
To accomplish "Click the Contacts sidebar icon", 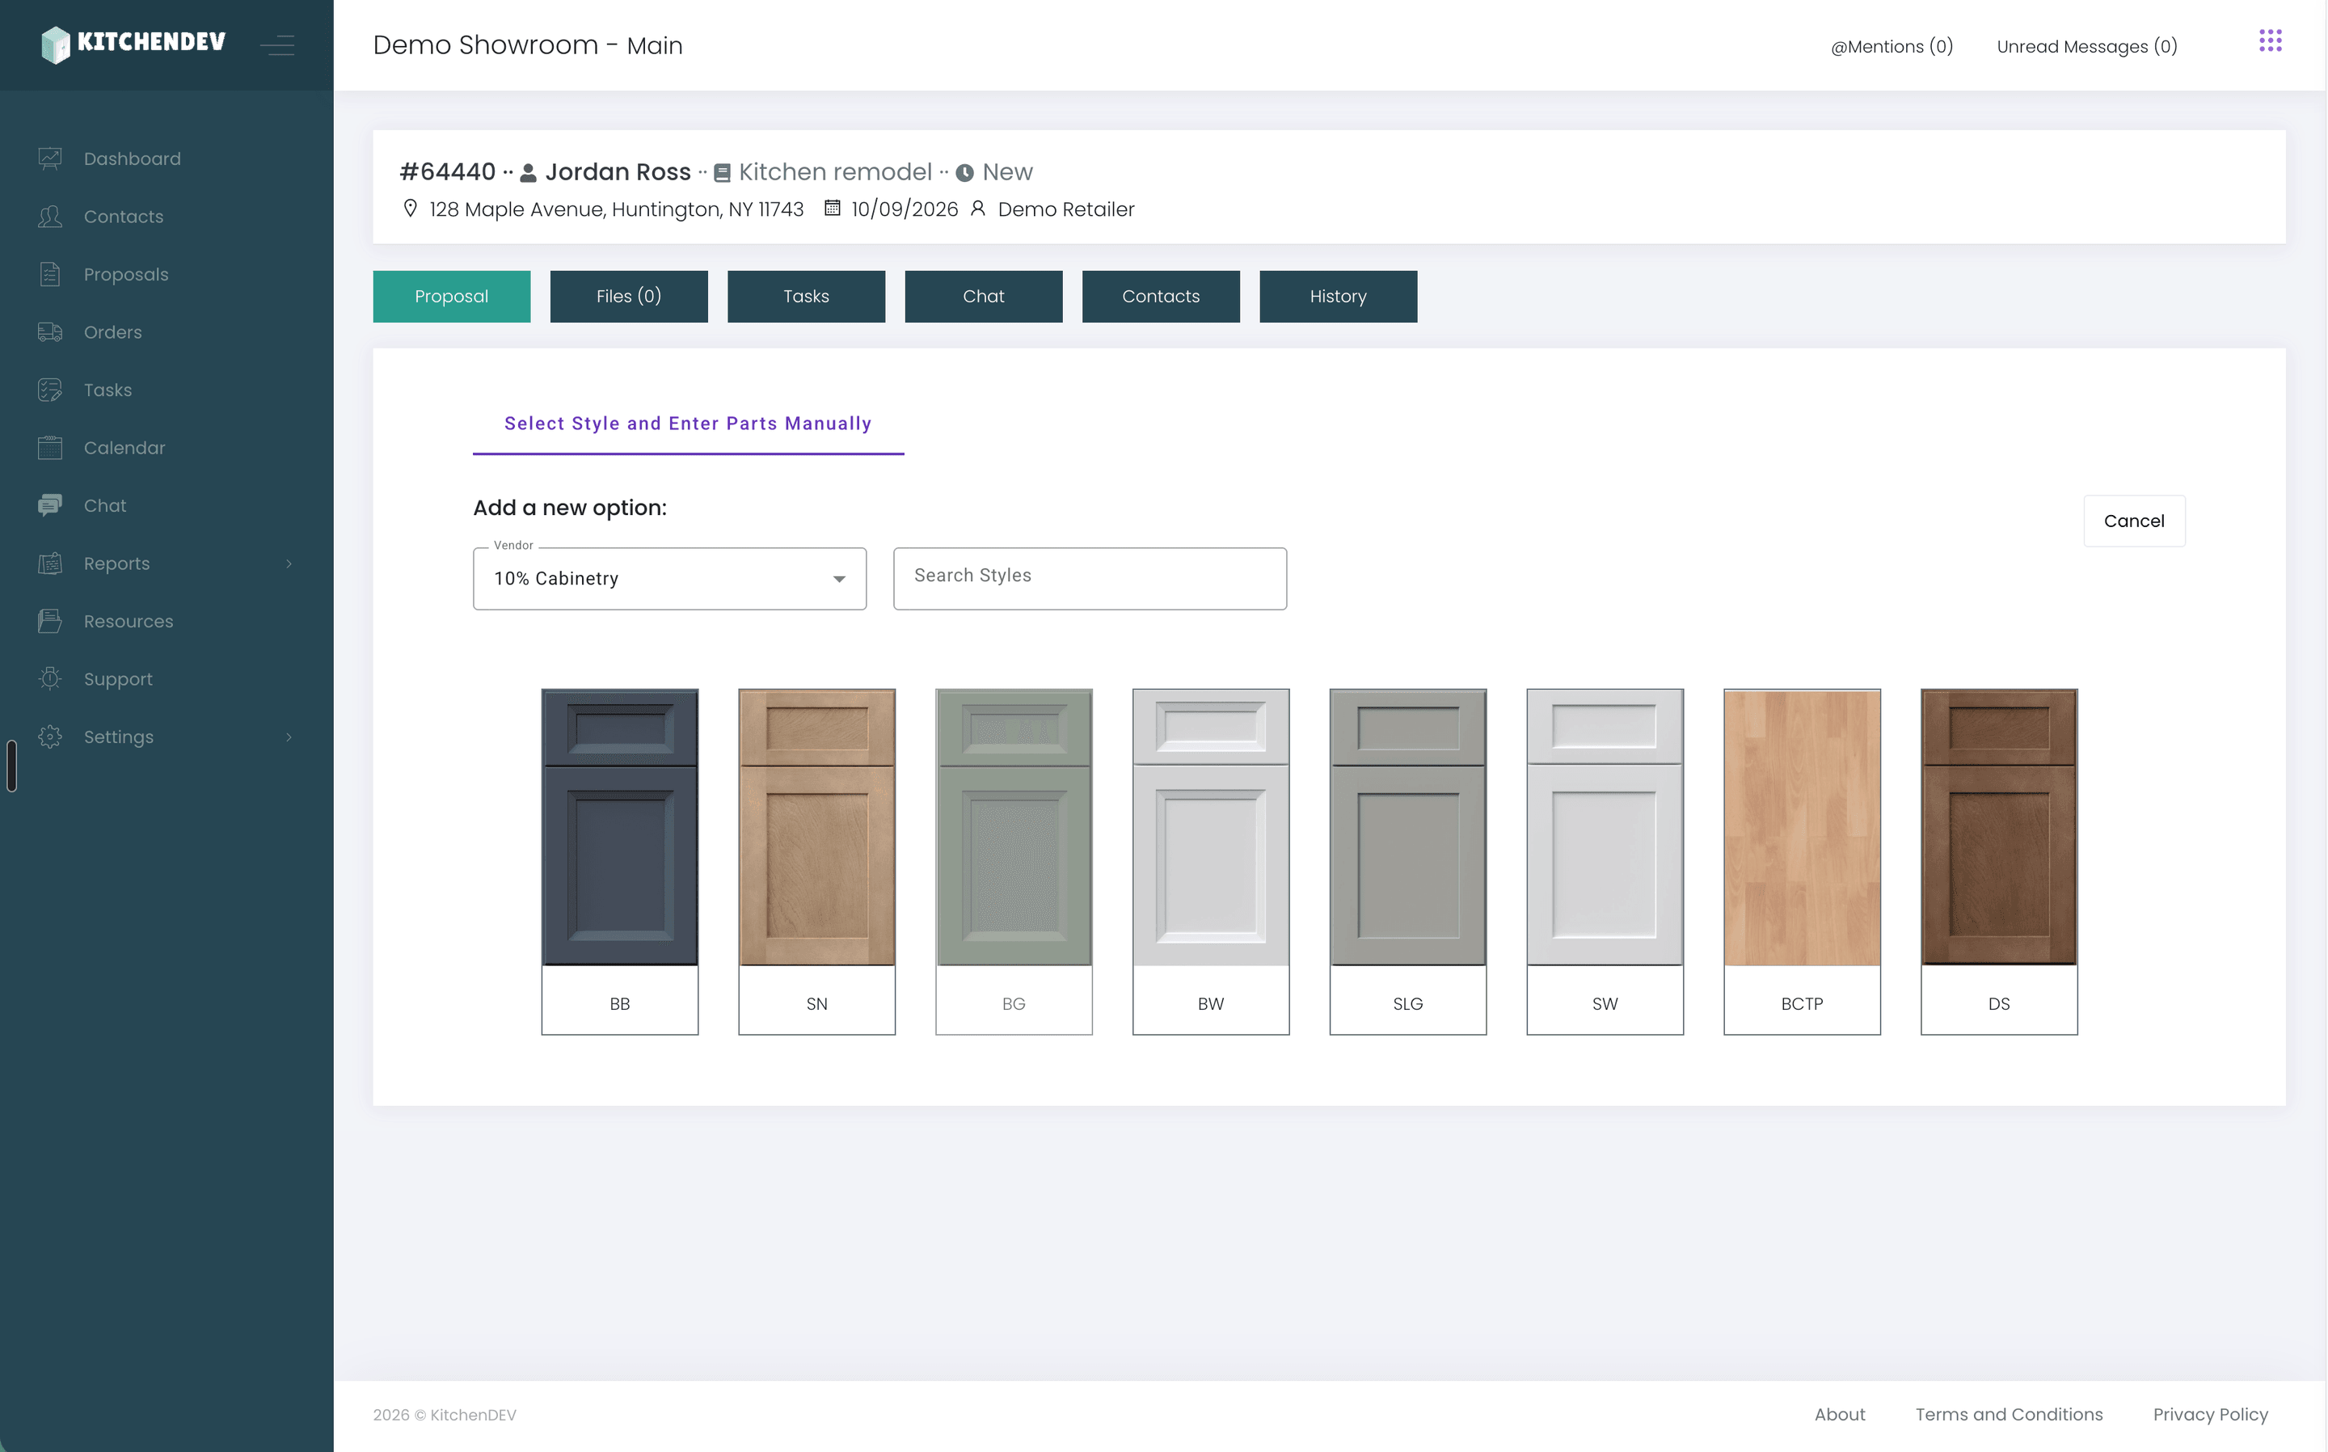I will coord(50,216).
